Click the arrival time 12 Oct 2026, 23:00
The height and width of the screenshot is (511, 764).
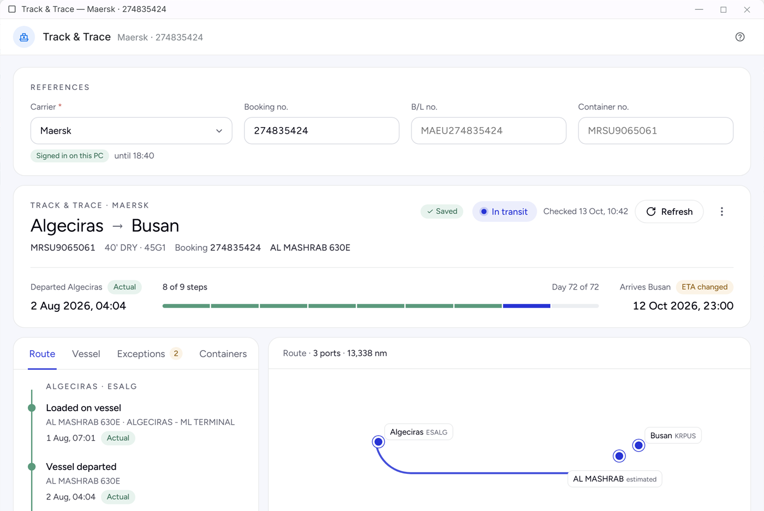[x=683, y=306]
